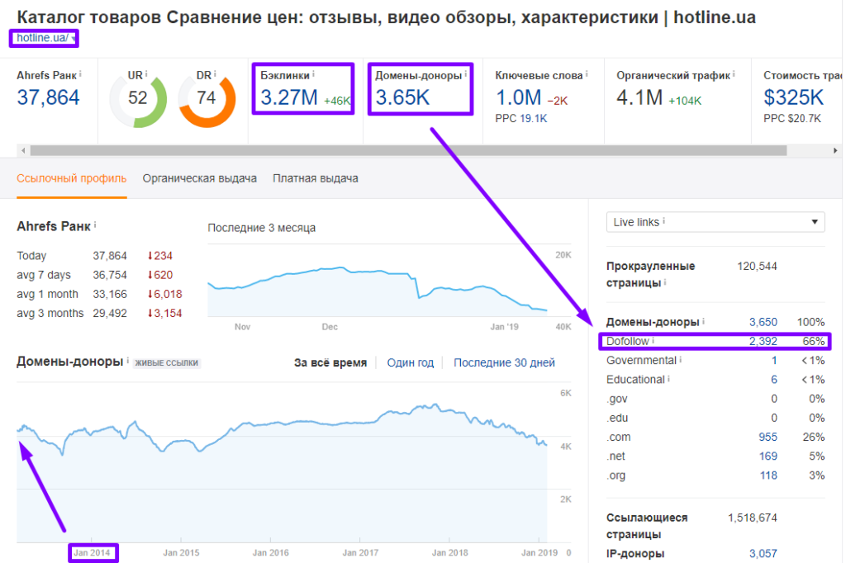Screen dimensions: 846x563
Task: Open the 2,392 Dofollow domains link
Action: click(x=763, y=341)
